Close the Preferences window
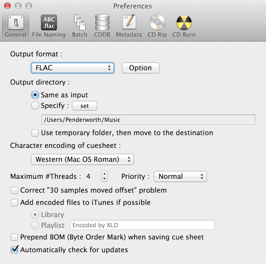Viewport: 266px width, 264px height. (8, 6)
